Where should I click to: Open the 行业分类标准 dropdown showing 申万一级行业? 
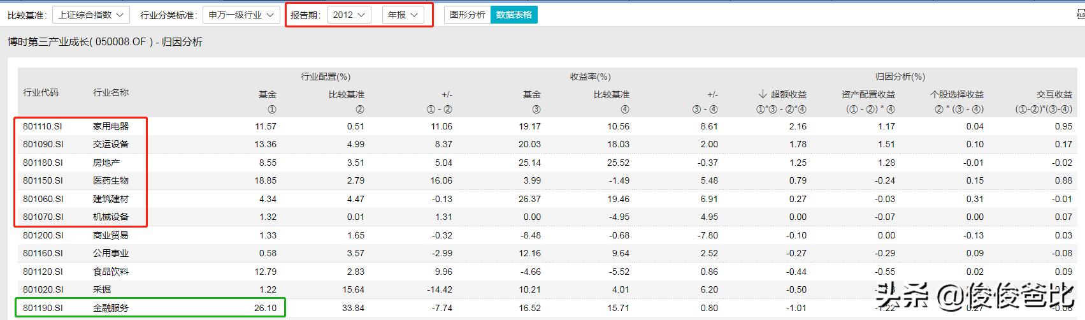[x=241, y=15]
